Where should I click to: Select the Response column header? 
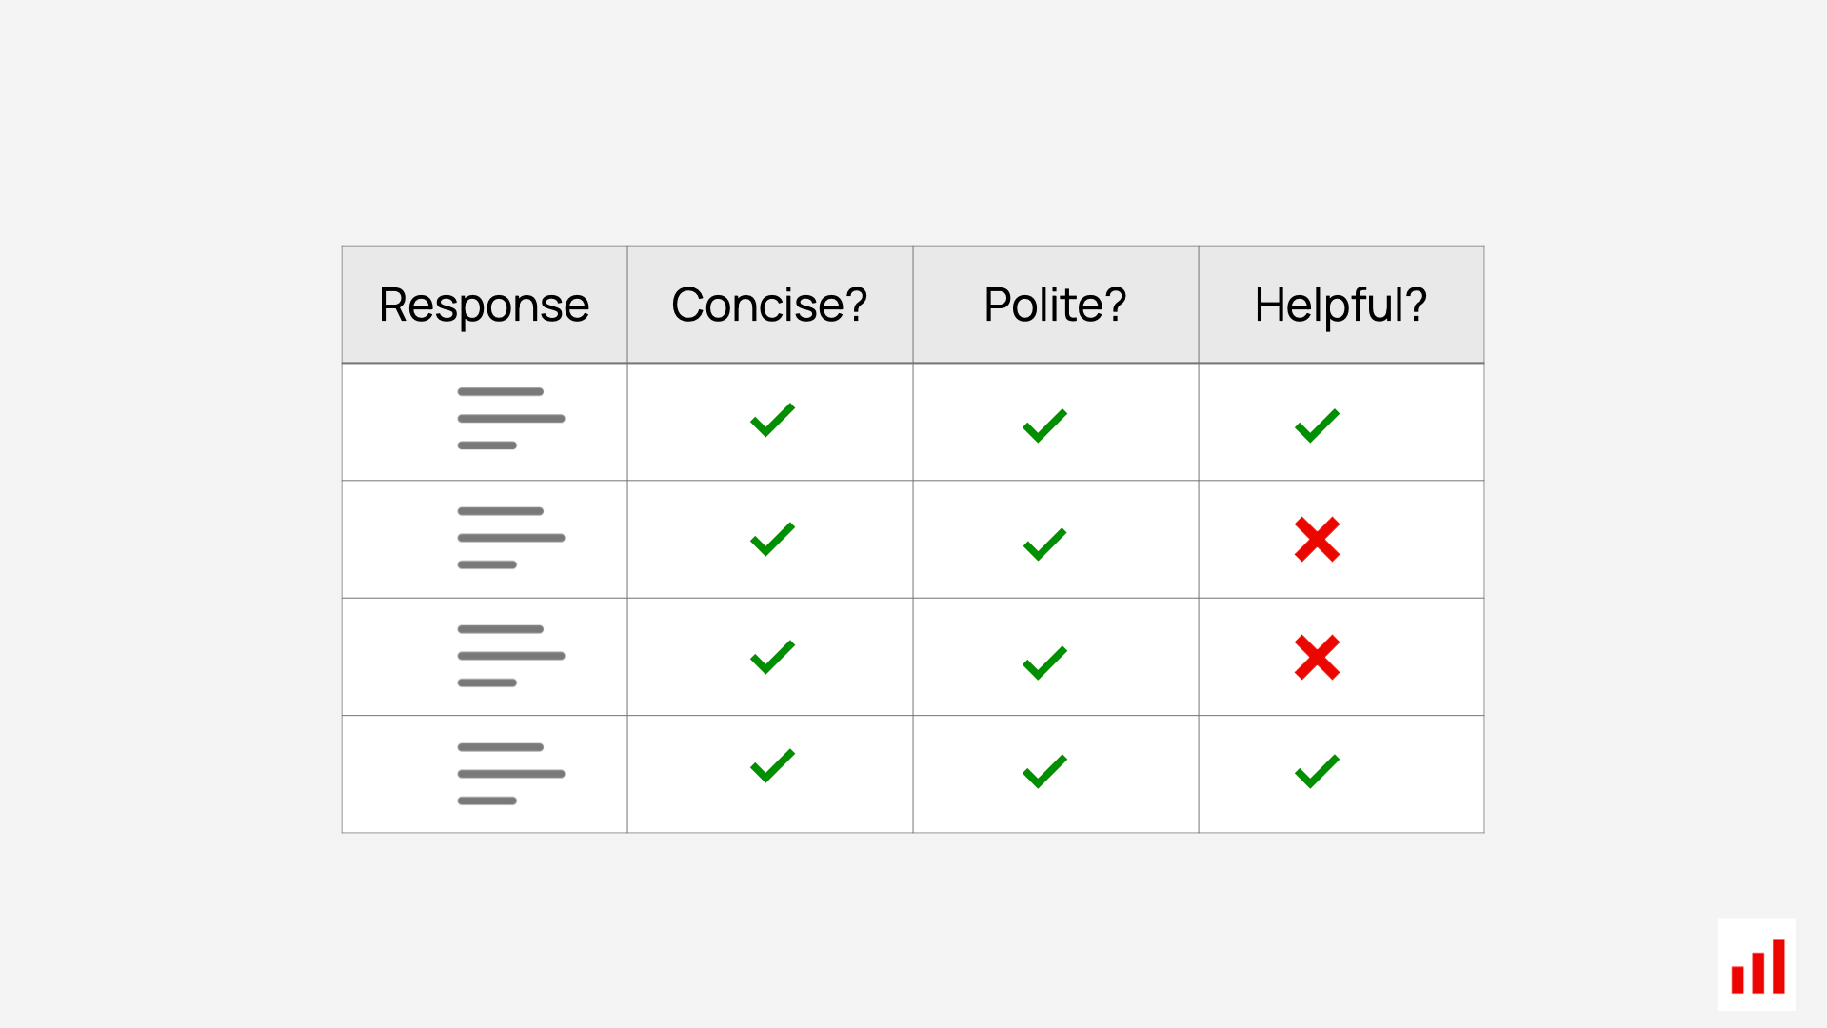pos(485,305)
